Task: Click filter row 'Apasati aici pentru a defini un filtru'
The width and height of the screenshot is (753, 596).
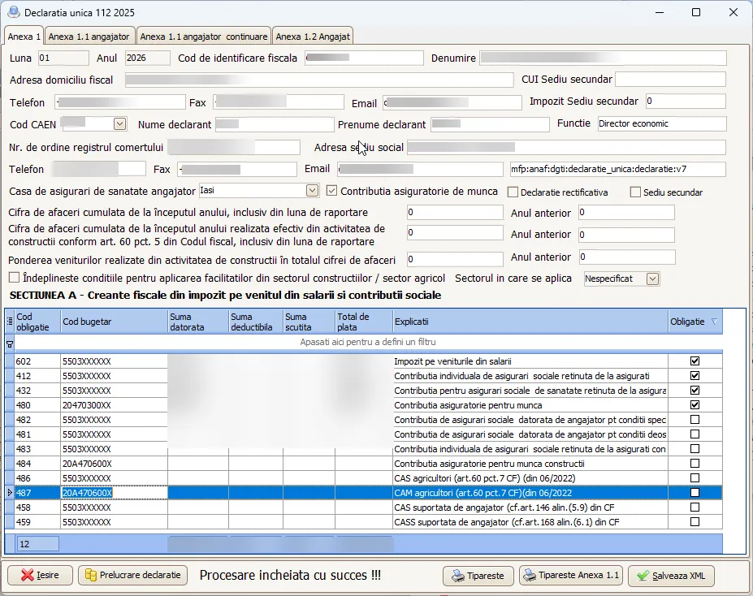Action: click(368, 342)
